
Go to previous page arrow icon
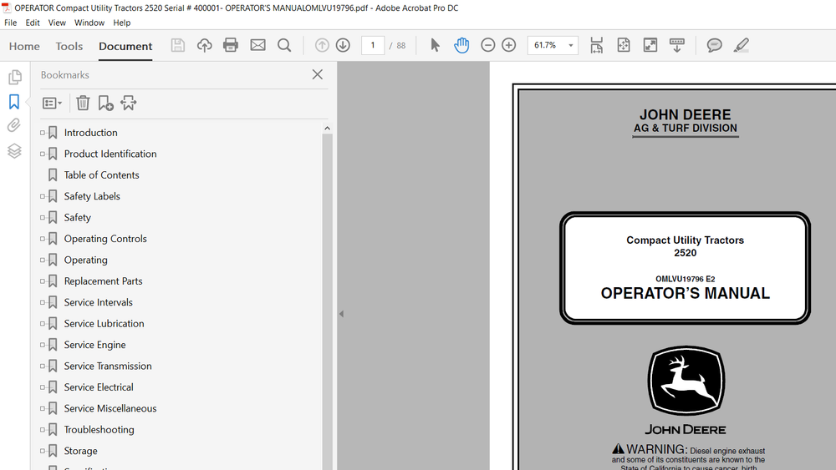322,45
